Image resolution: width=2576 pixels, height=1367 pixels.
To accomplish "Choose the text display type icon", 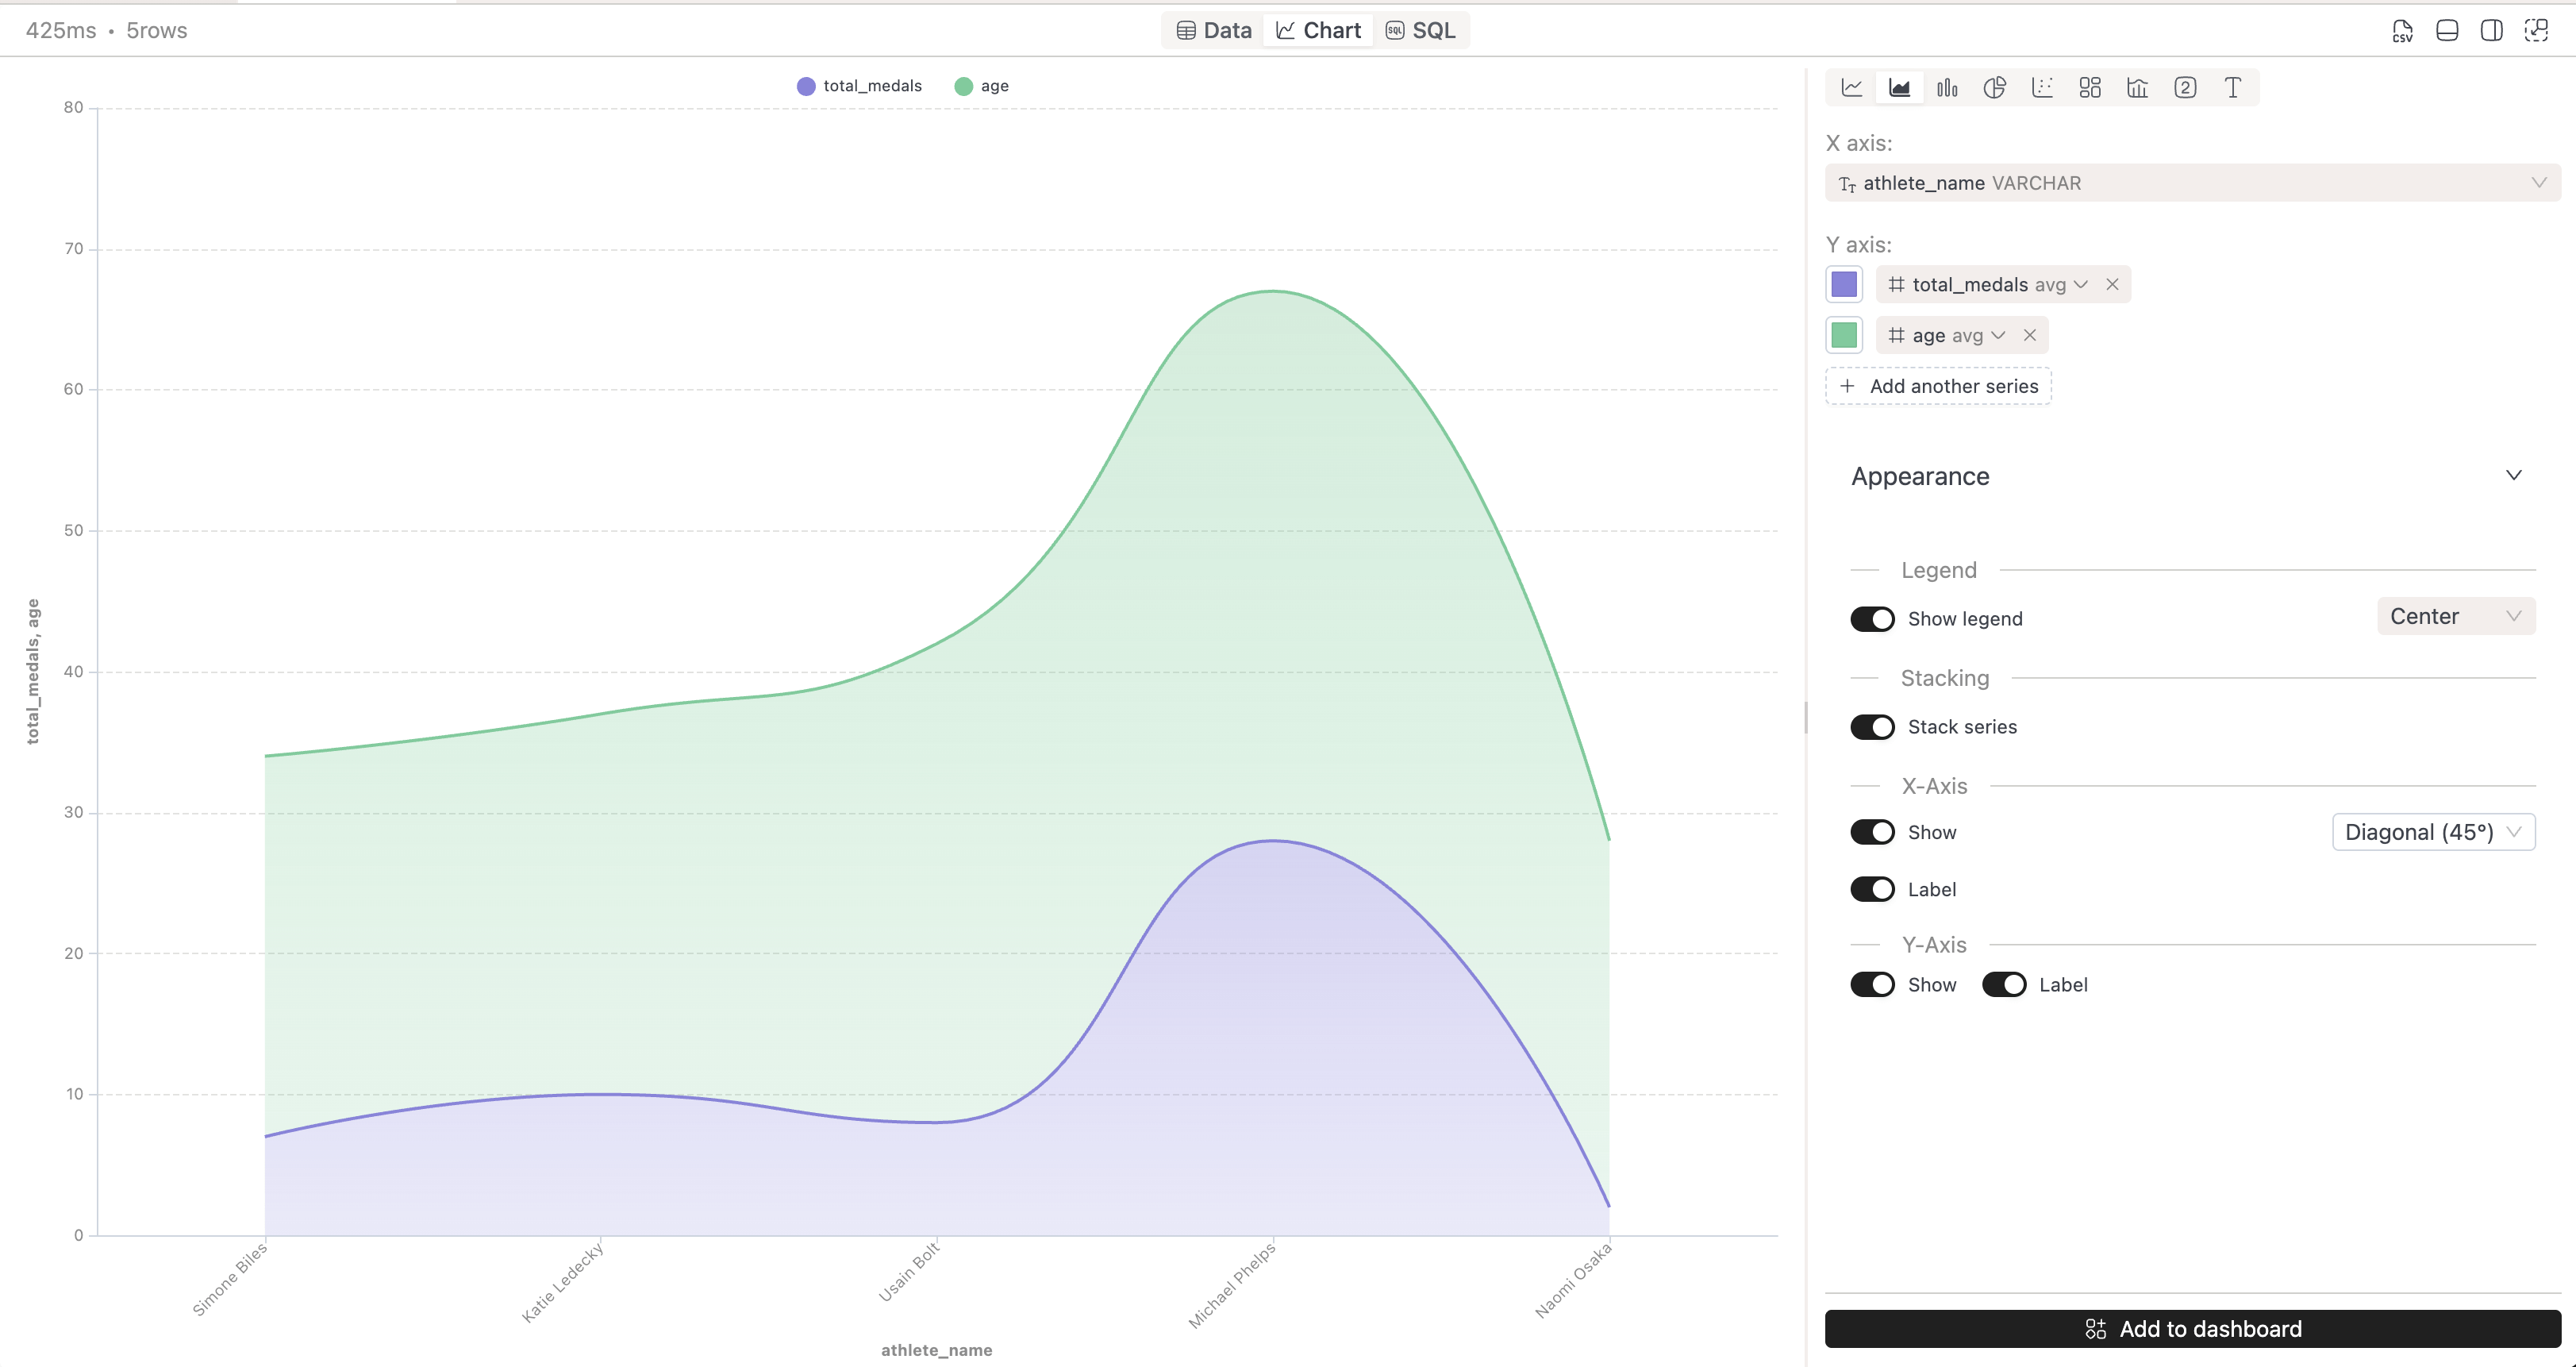I will click(x=2232, y=88).
